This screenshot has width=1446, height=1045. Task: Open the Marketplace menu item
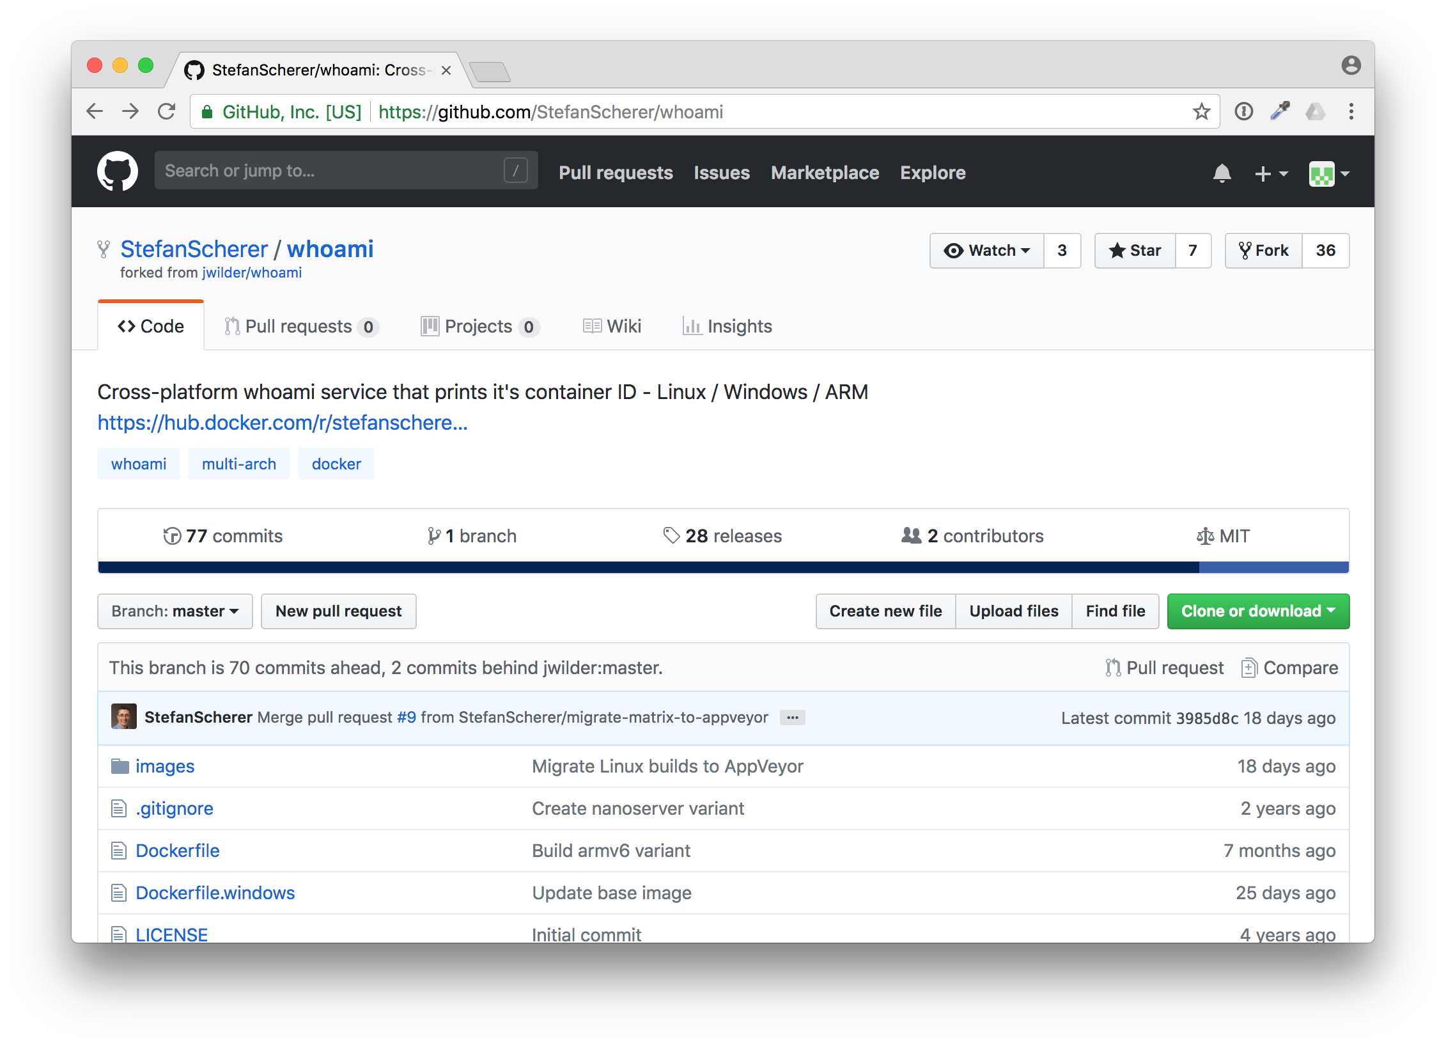pos(825,173)
